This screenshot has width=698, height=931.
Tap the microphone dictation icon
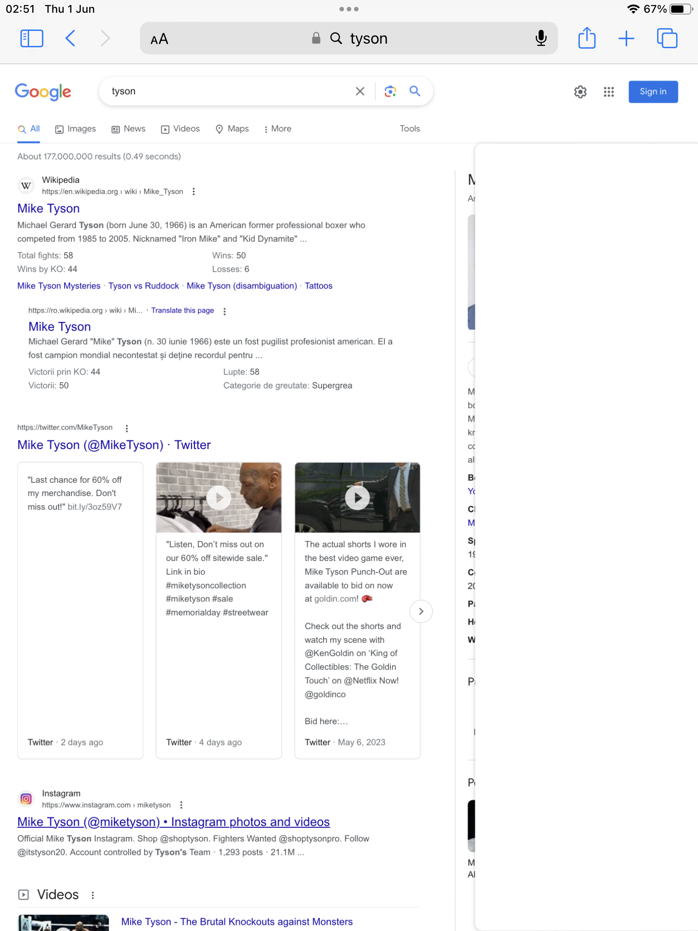point(541,38)
